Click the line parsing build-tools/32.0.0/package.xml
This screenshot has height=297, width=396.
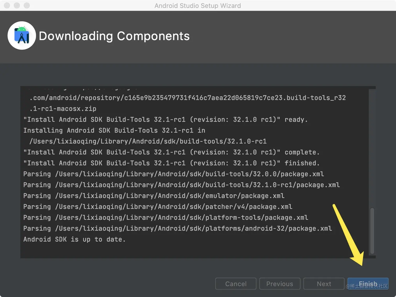click(174, 174)
